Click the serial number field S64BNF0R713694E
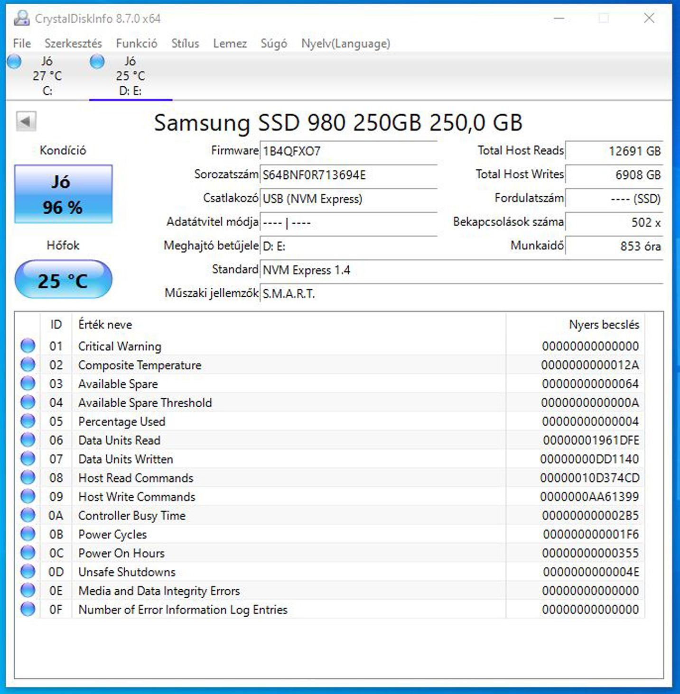This screenshot has height=694, width=680. coord(348,175)
